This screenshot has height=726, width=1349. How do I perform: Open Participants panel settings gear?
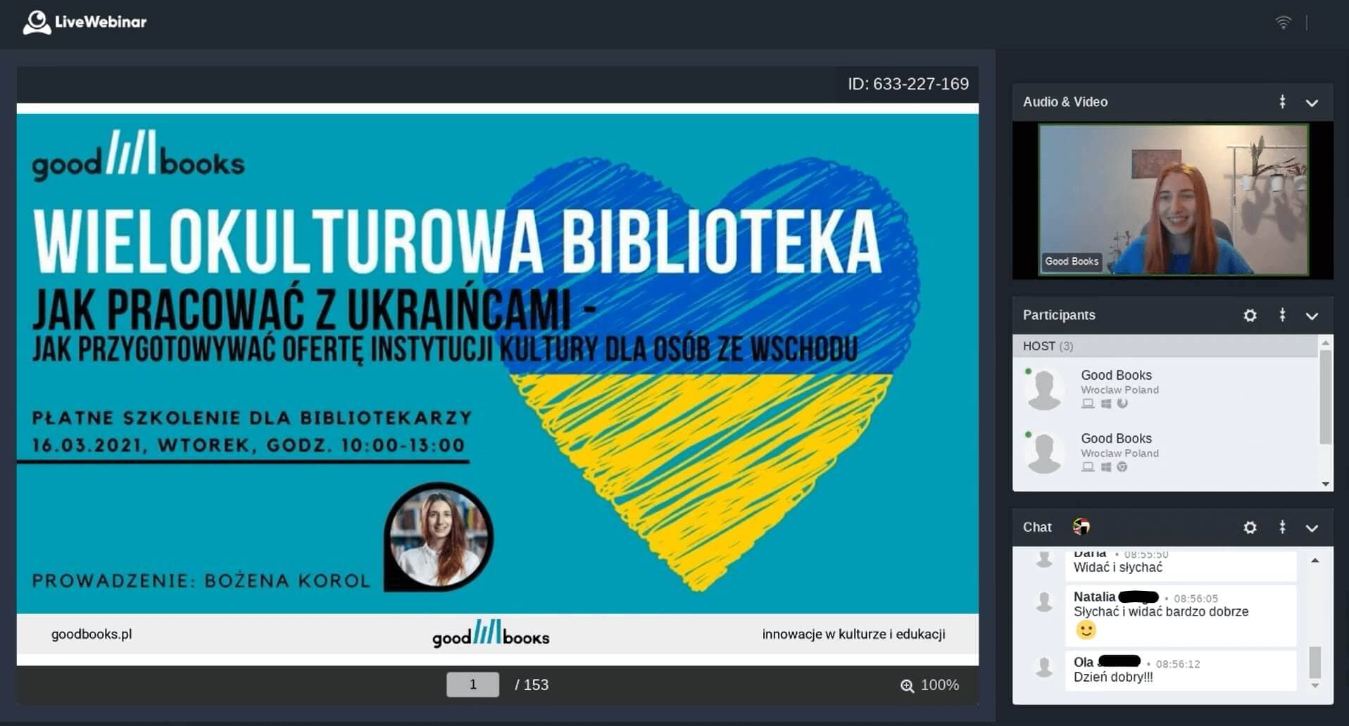tap(1250, 315)
